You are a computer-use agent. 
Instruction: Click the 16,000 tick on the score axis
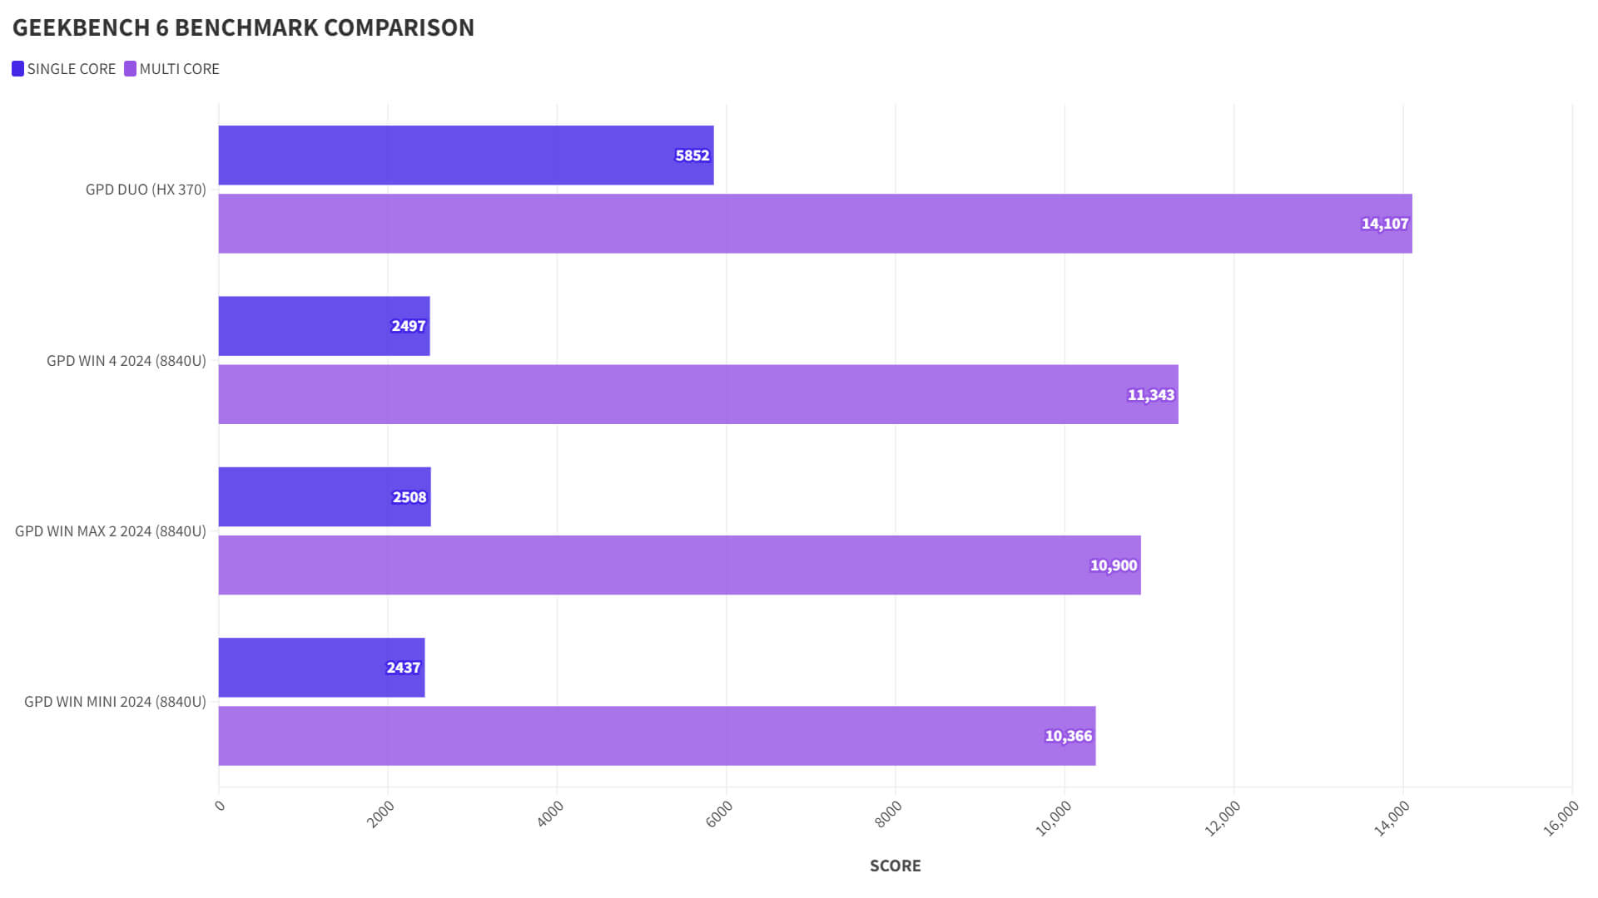[1561, 818]
